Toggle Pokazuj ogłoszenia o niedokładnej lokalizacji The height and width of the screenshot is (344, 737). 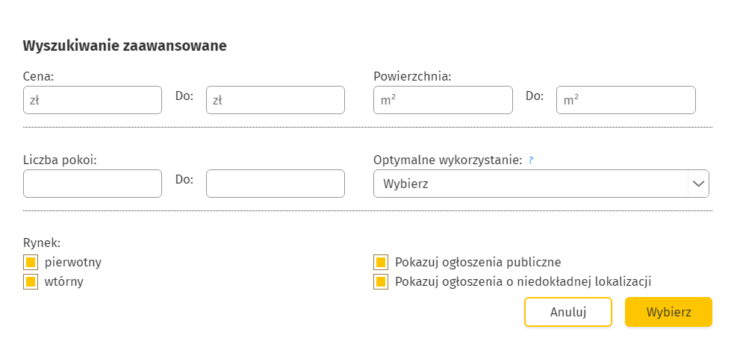[381, 282]
